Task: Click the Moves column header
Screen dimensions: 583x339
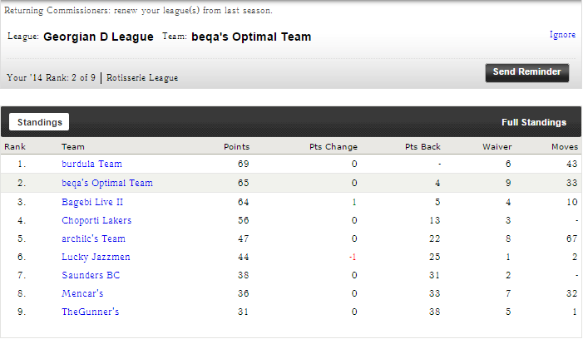Action: [565, 147]
